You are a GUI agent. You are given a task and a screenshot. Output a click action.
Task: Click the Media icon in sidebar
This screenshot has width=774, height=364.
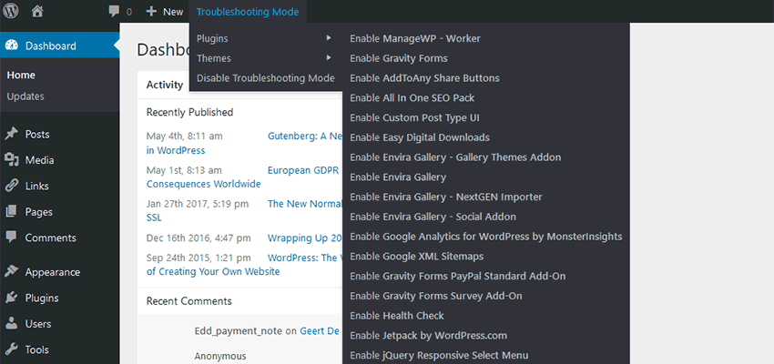click(x=12, y=160)
